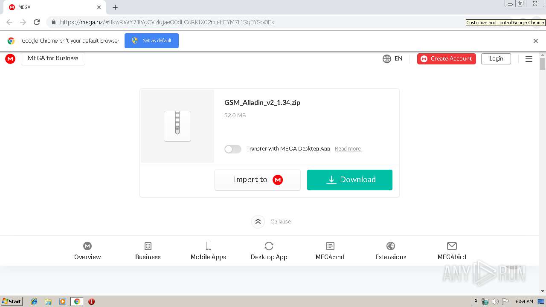Open media player from taskbar
This screenshot has width=546, height=307.
pyautogui.click(x=63, y=301)
